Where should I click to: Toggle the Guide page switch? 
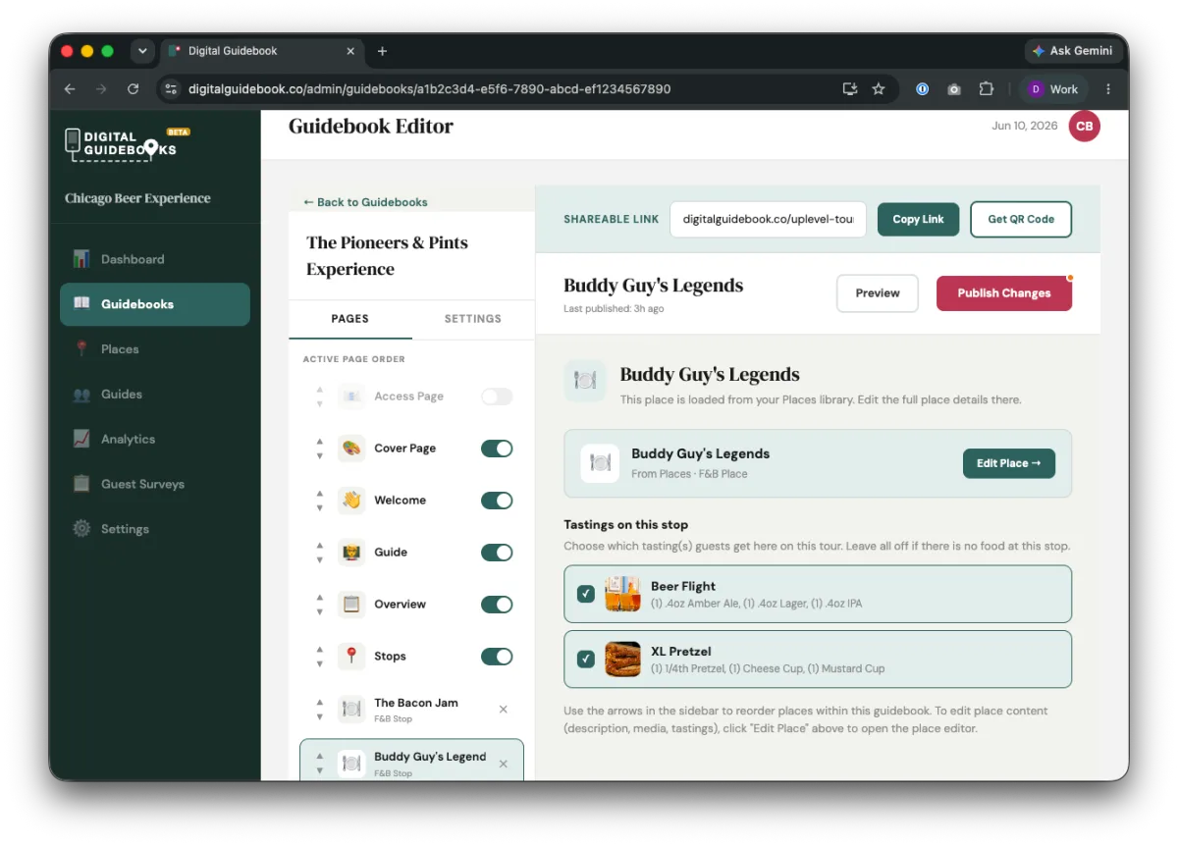[x=497, y=553]
